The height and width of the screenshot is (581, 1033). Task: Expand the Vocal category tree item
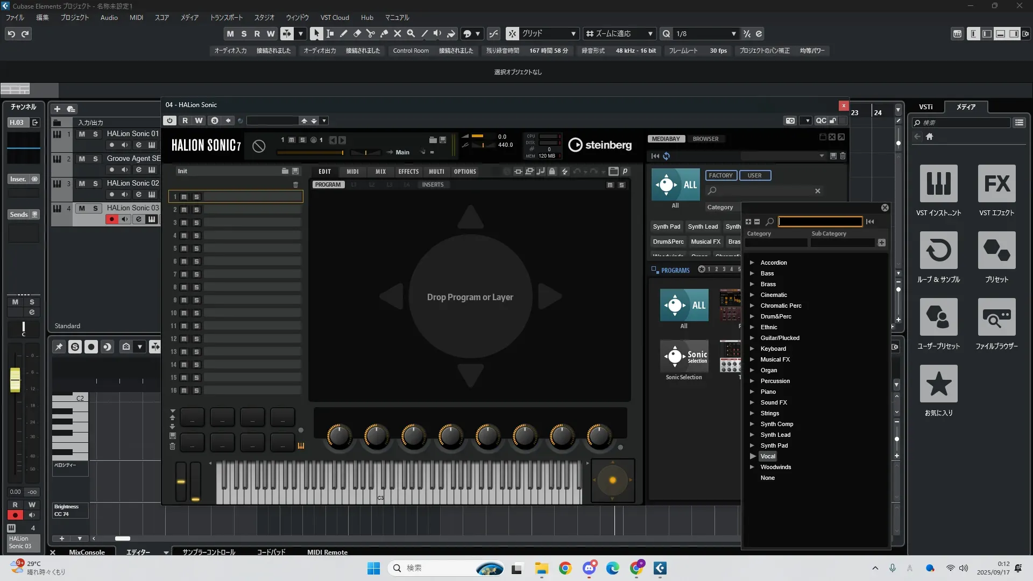point(753,456)
